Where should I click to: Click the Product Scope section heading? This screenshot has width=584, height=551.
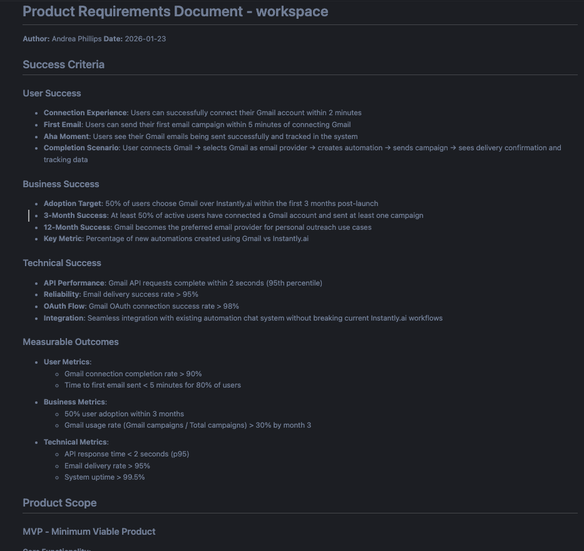tap(59, 503)
